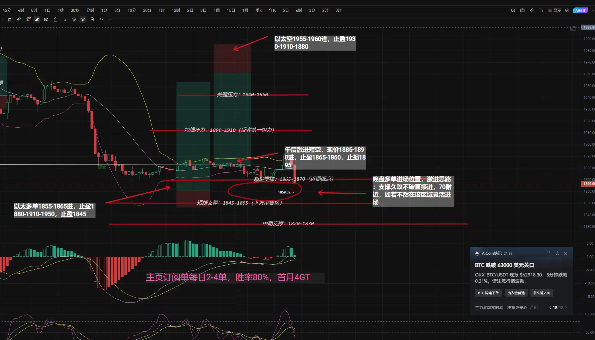595x340 pixels.
Task: Select the 关键压力: 1940-1950 line label
Action: coord(242,94)
